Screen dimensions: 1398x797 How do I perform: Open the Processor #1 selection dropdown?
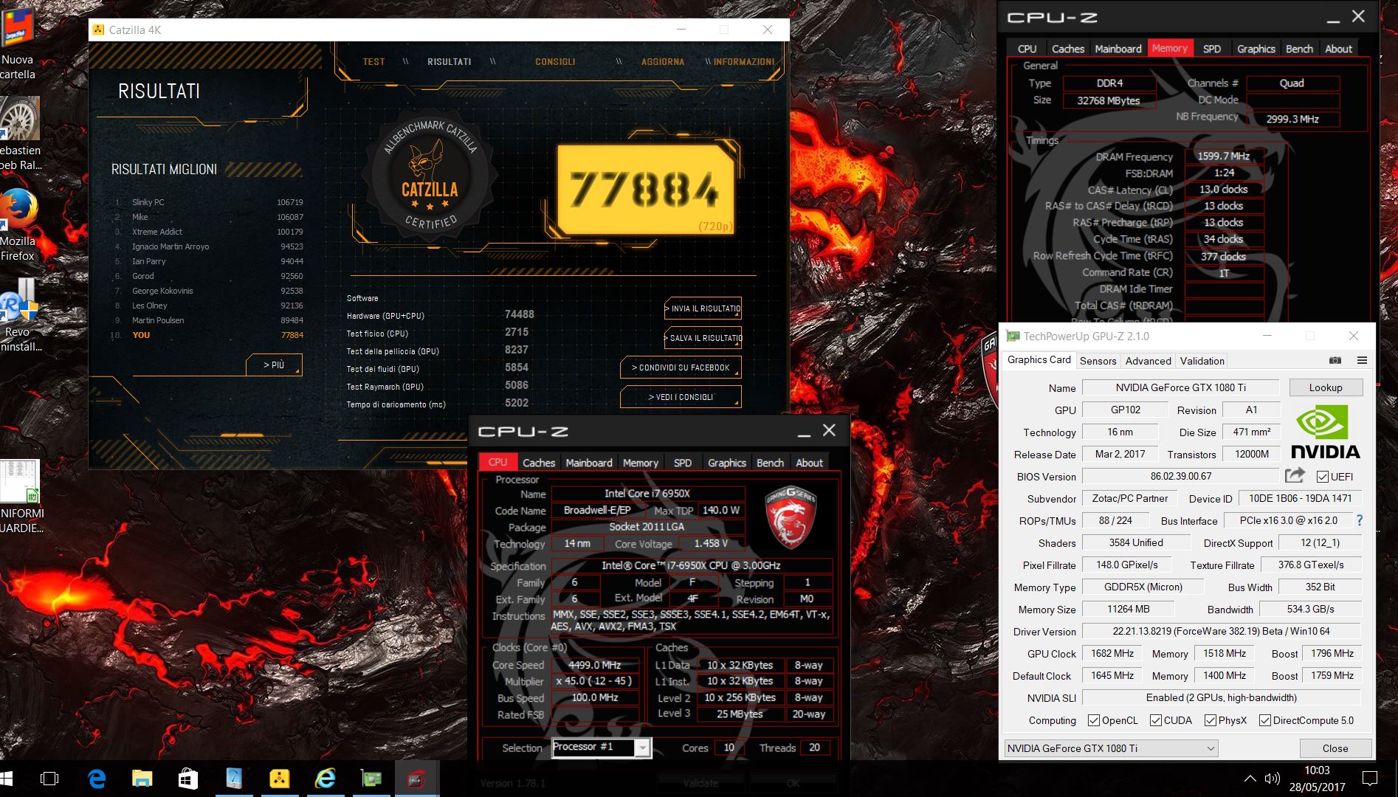click(x=602, y=748)
